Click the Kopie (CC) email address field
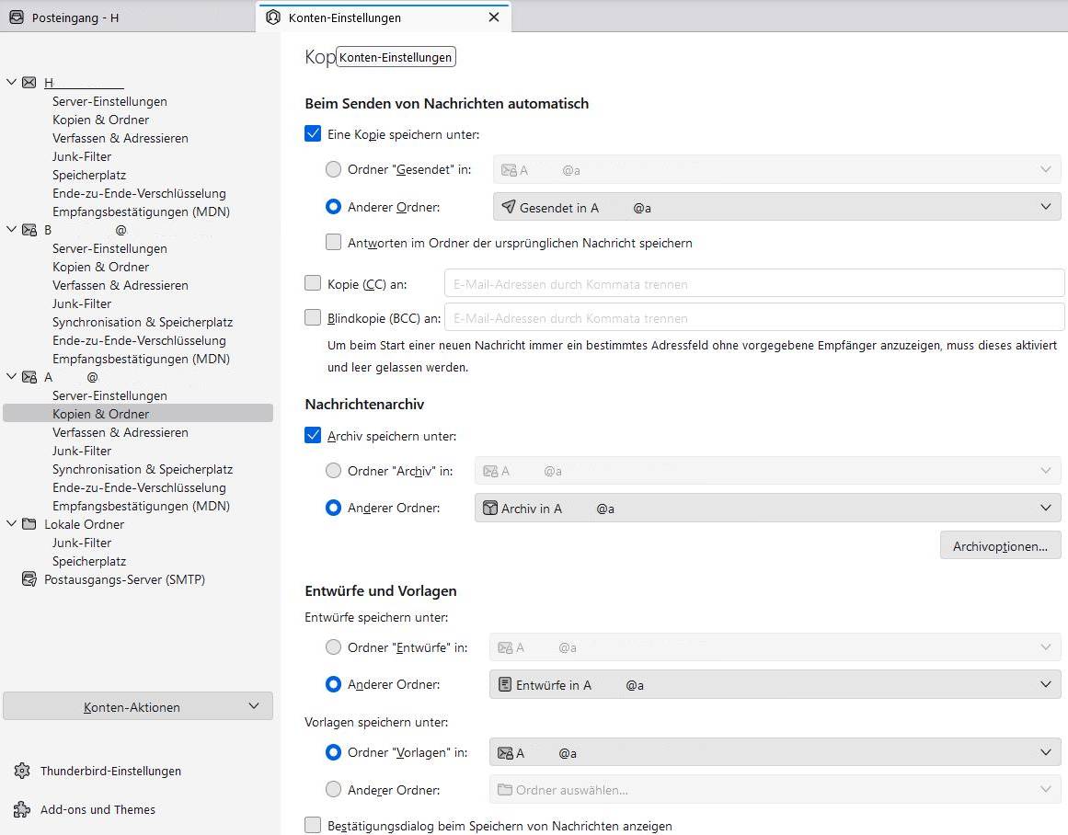1068x835 pixels. (x=754, y=282)
